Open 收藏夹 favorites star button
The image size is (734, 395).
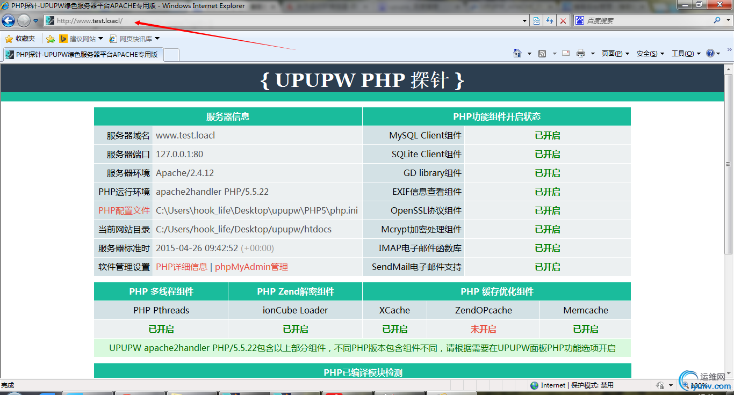click(x=20, y=39)
